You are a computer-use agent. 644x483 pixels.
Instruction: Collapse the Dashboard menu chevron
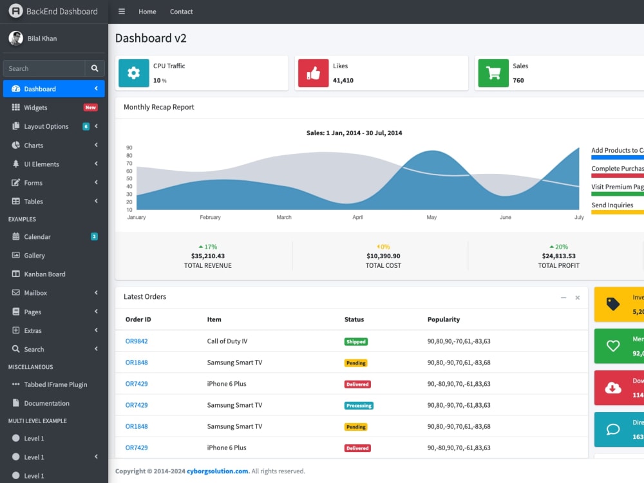coord(96,88)
